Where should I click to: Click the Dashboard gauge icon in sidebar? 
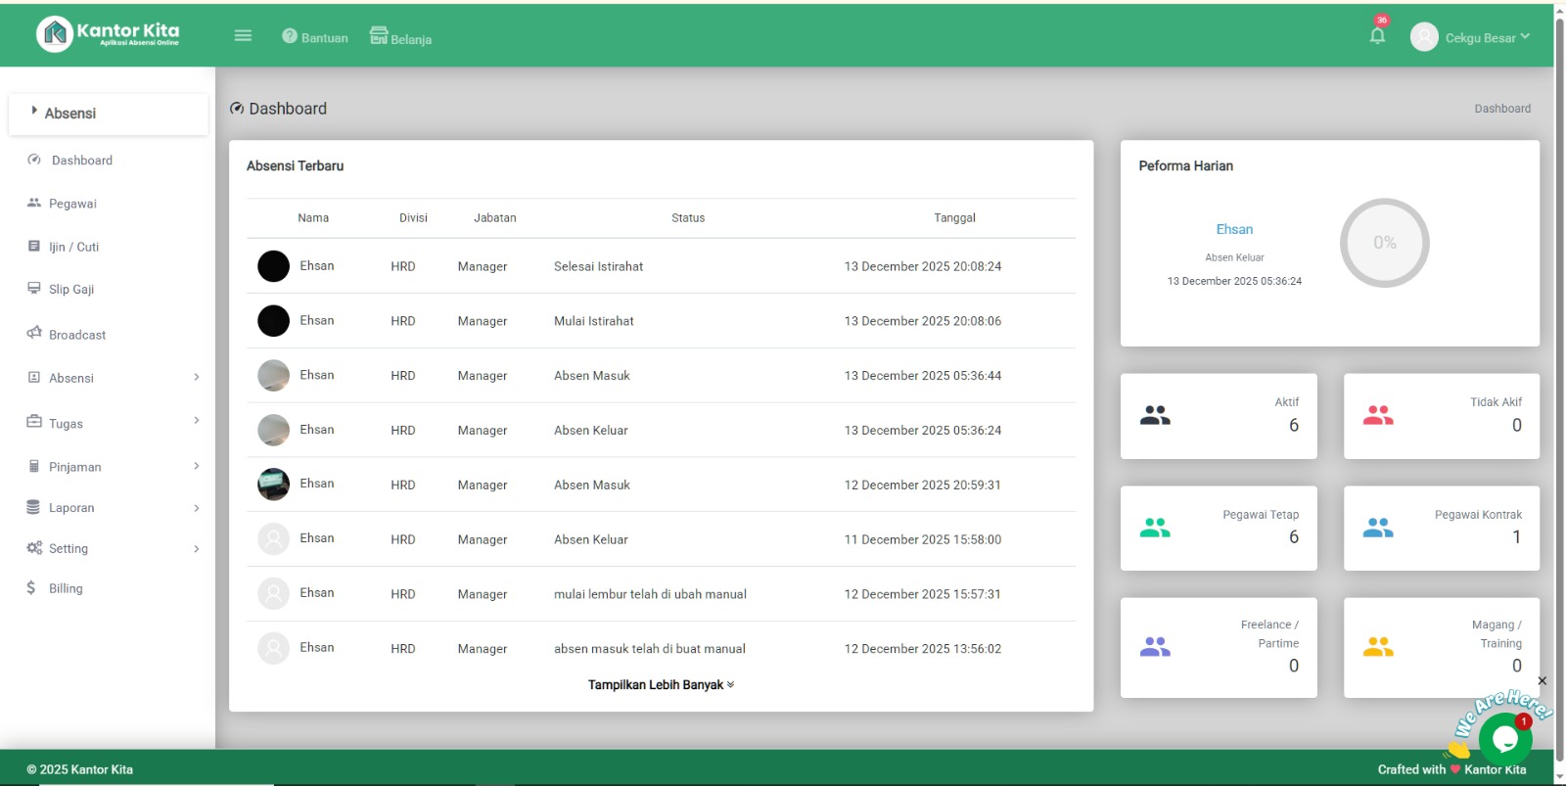coord(34,160)
